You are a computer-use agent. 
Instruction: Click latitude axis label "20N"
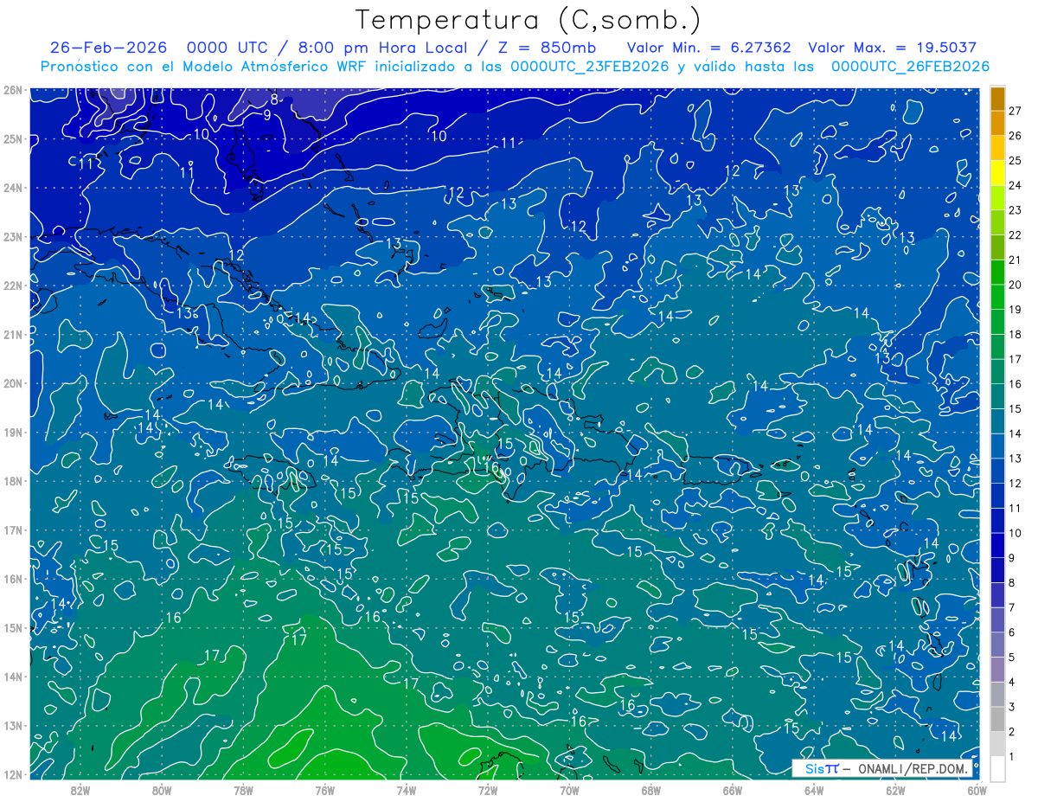tap(13, 383)
